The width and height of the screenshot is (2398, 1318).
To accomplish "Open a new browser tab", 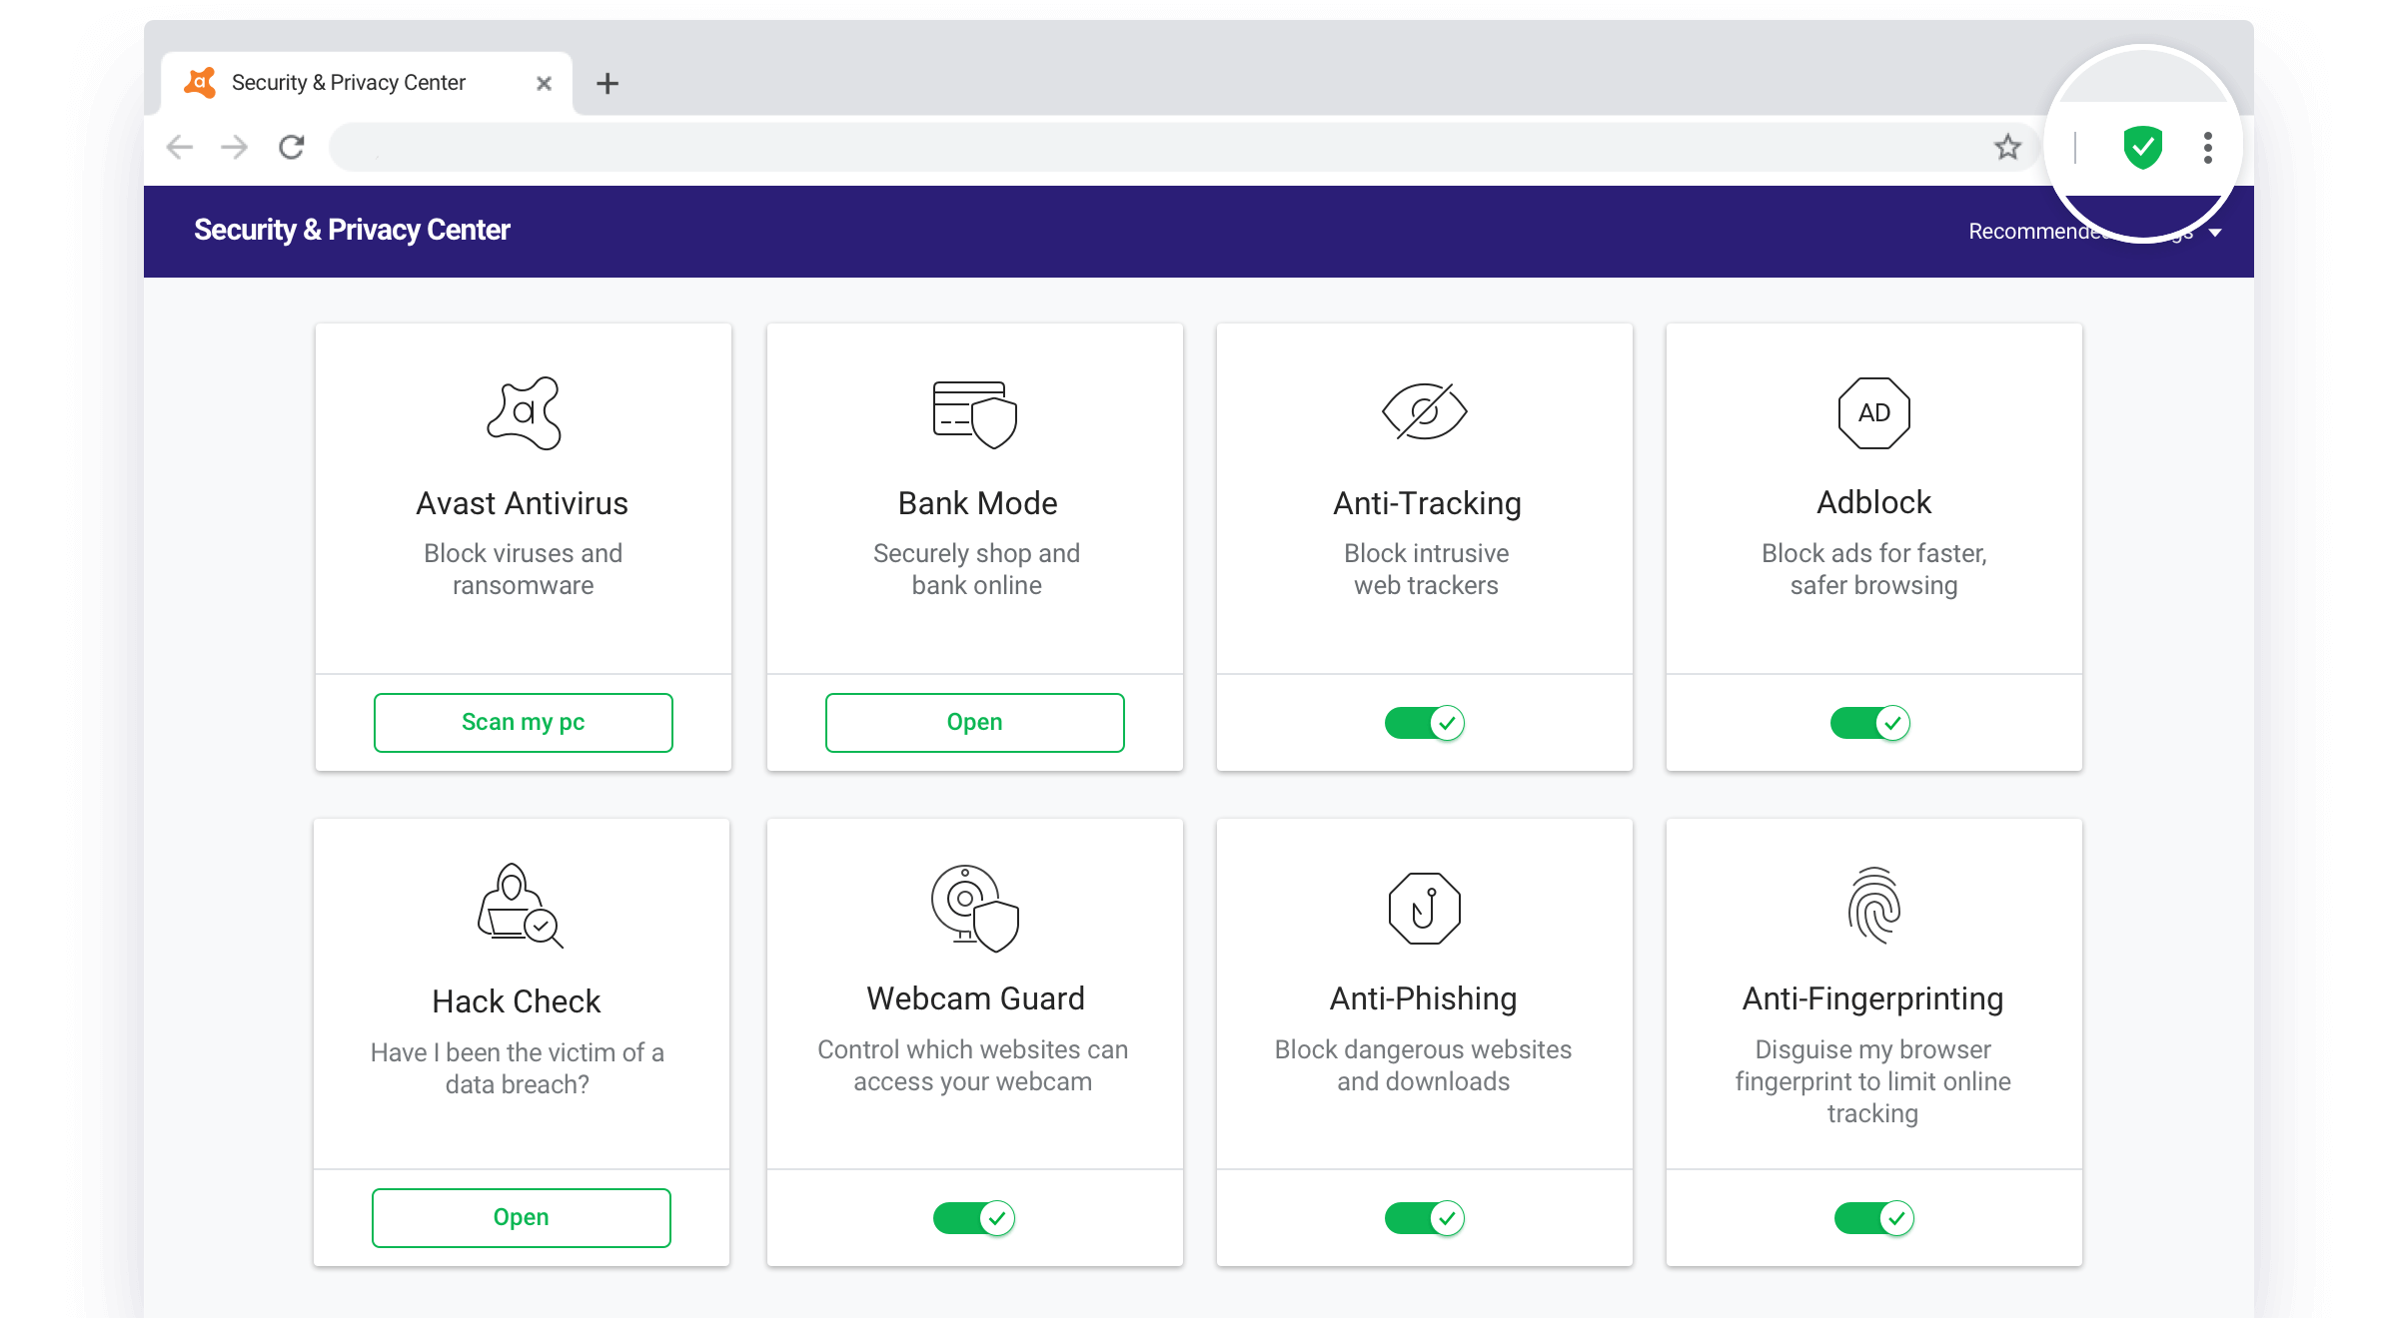I will tap(606, 84).
